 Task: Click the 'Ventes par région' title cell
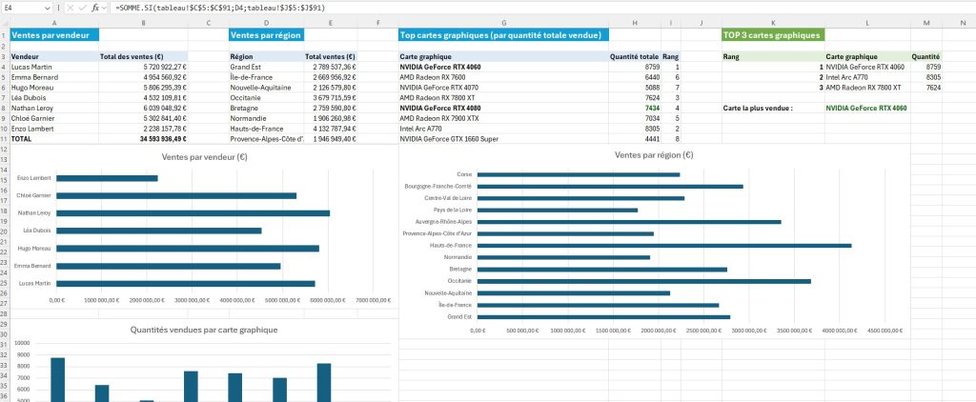[267, 35]
